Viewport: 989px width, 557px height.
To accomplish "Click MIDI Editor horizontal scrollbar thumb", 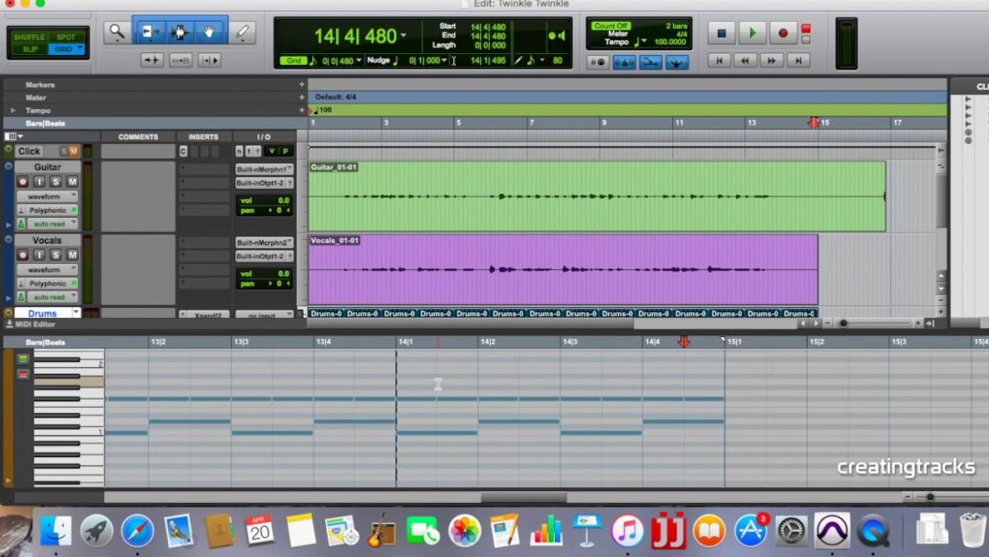I will click(524, 497).
